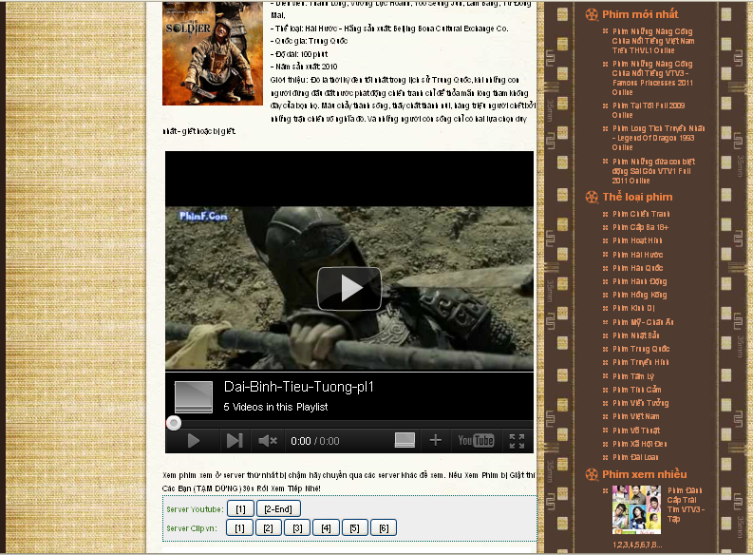Open the playlist thumbnails icon in controls
Screen dimensions: 753x555
point(405,440)
